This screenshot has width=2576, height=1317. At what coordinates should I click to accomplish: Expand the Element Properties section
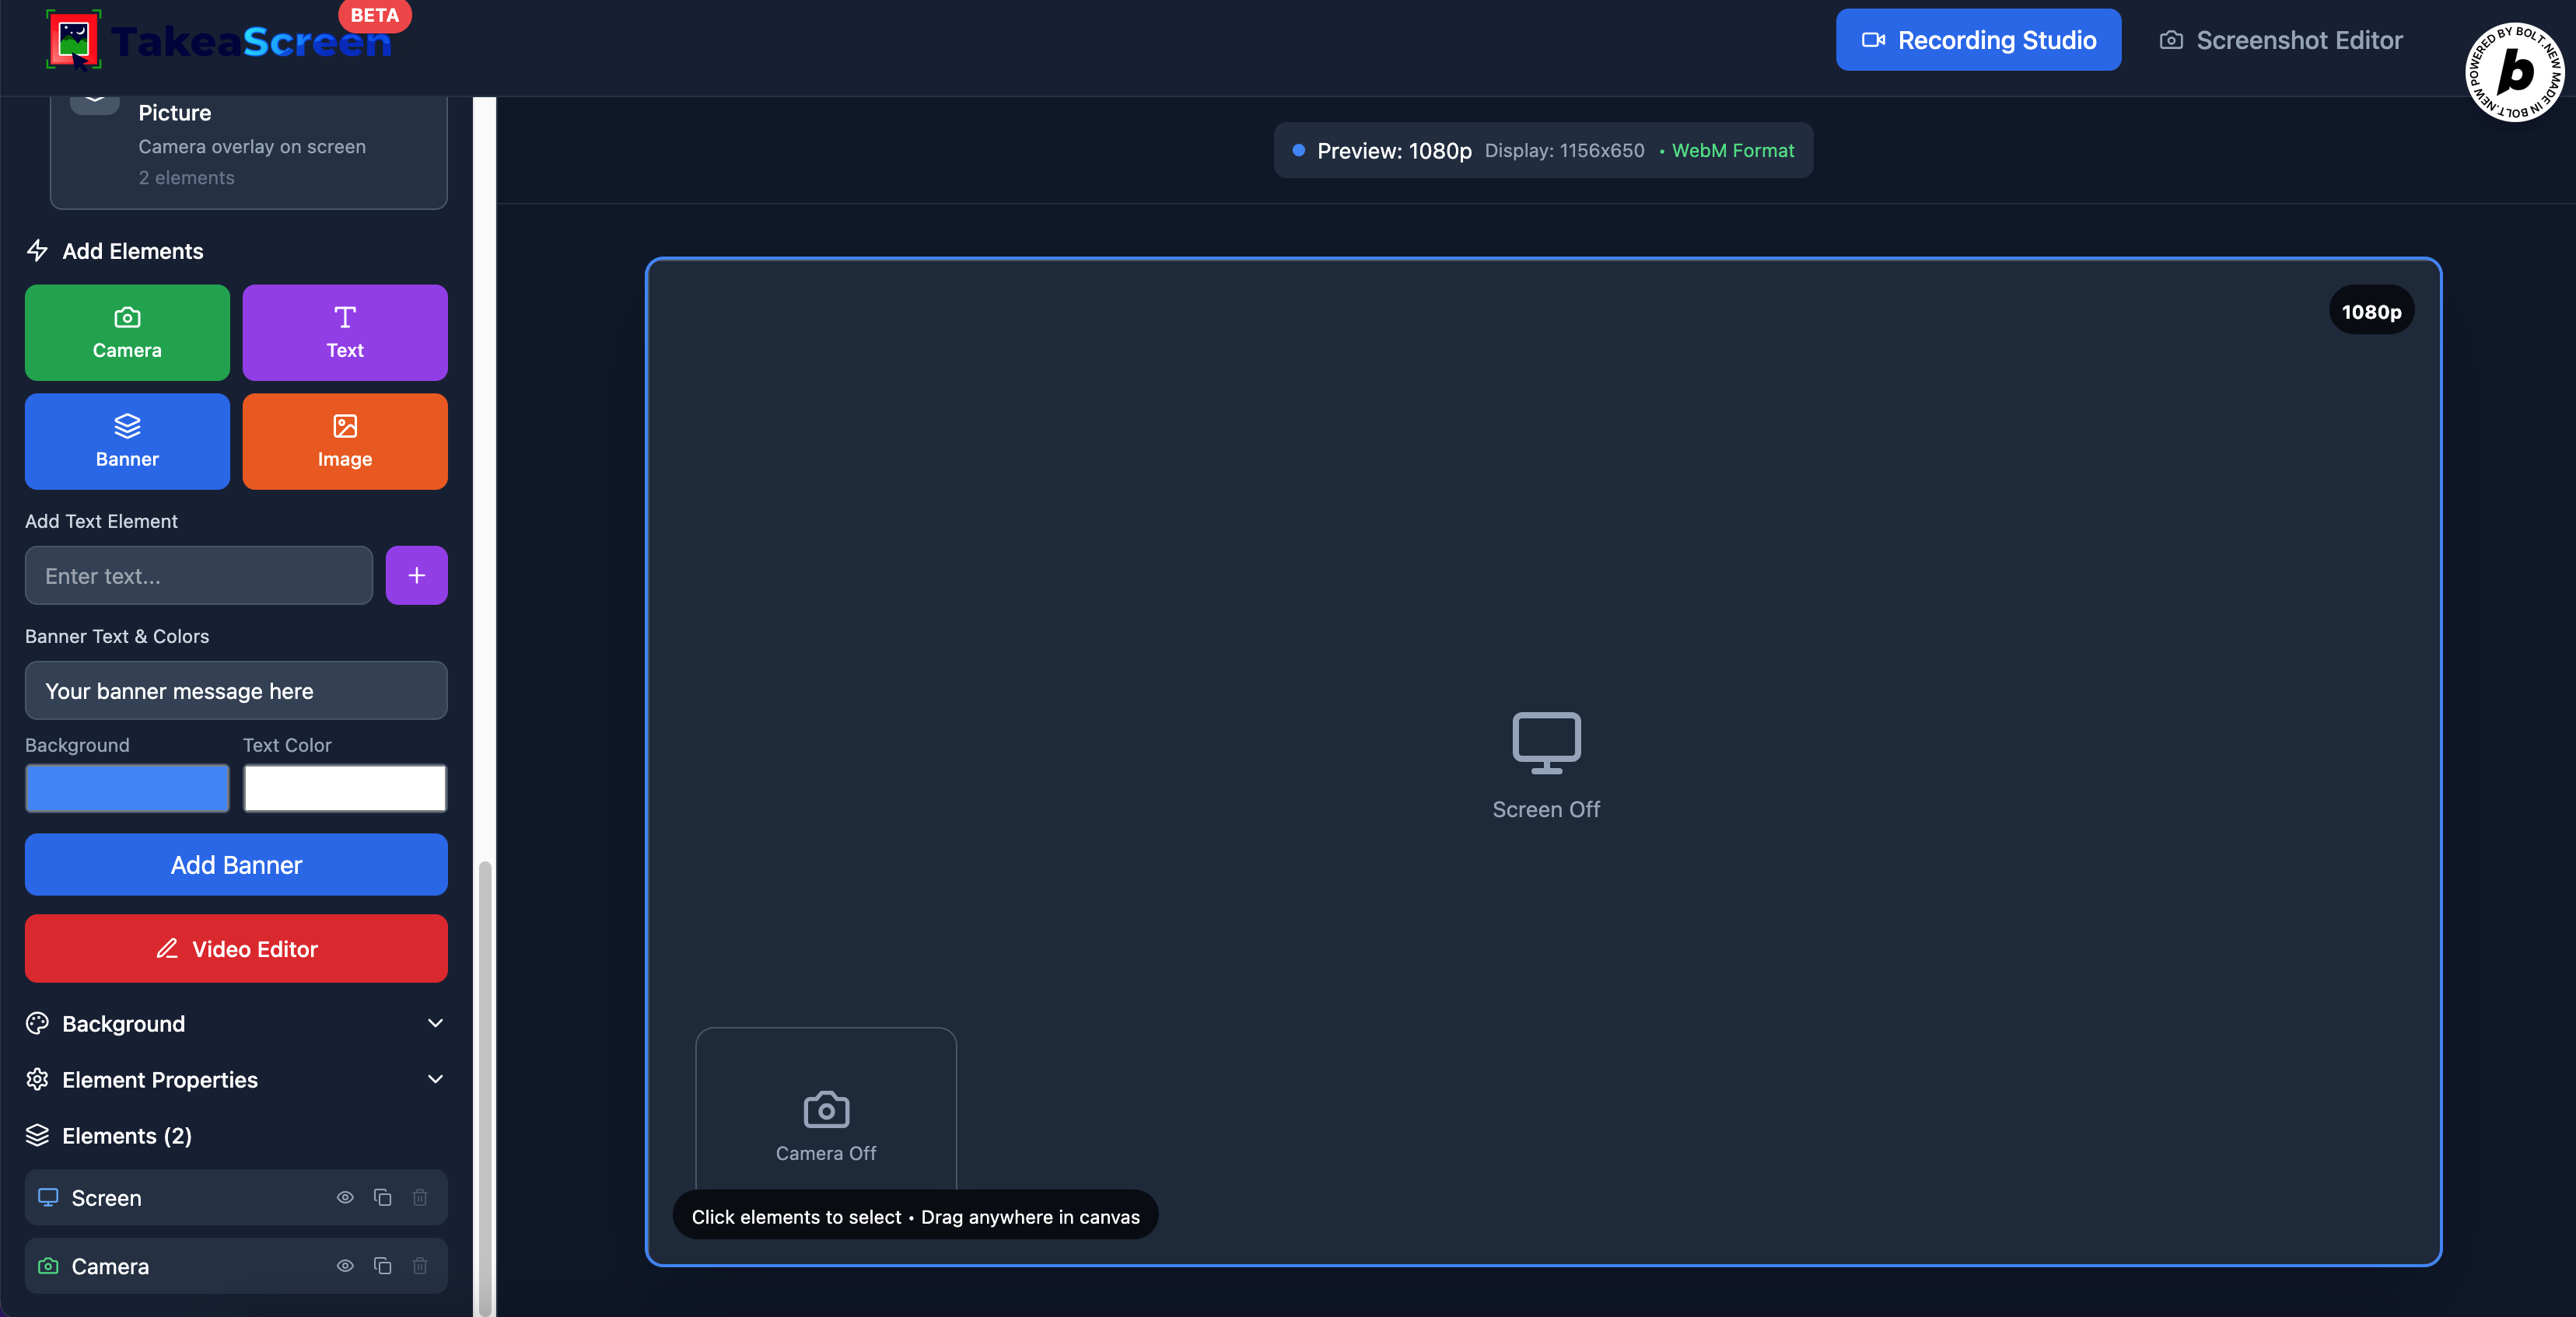pos(235,1079)
